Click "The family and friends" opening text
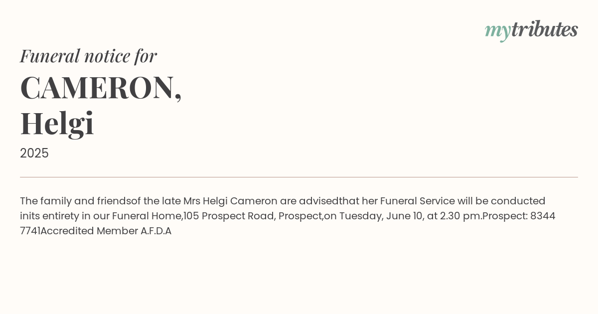The height and width of the screenshot is (314, 598). (x=75, y=201)
